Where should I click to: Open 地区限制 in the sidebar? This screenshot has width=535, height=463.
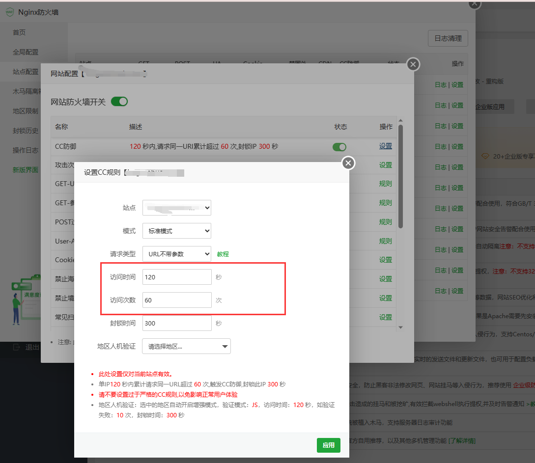pyautogui.click(x=26, y=111)
